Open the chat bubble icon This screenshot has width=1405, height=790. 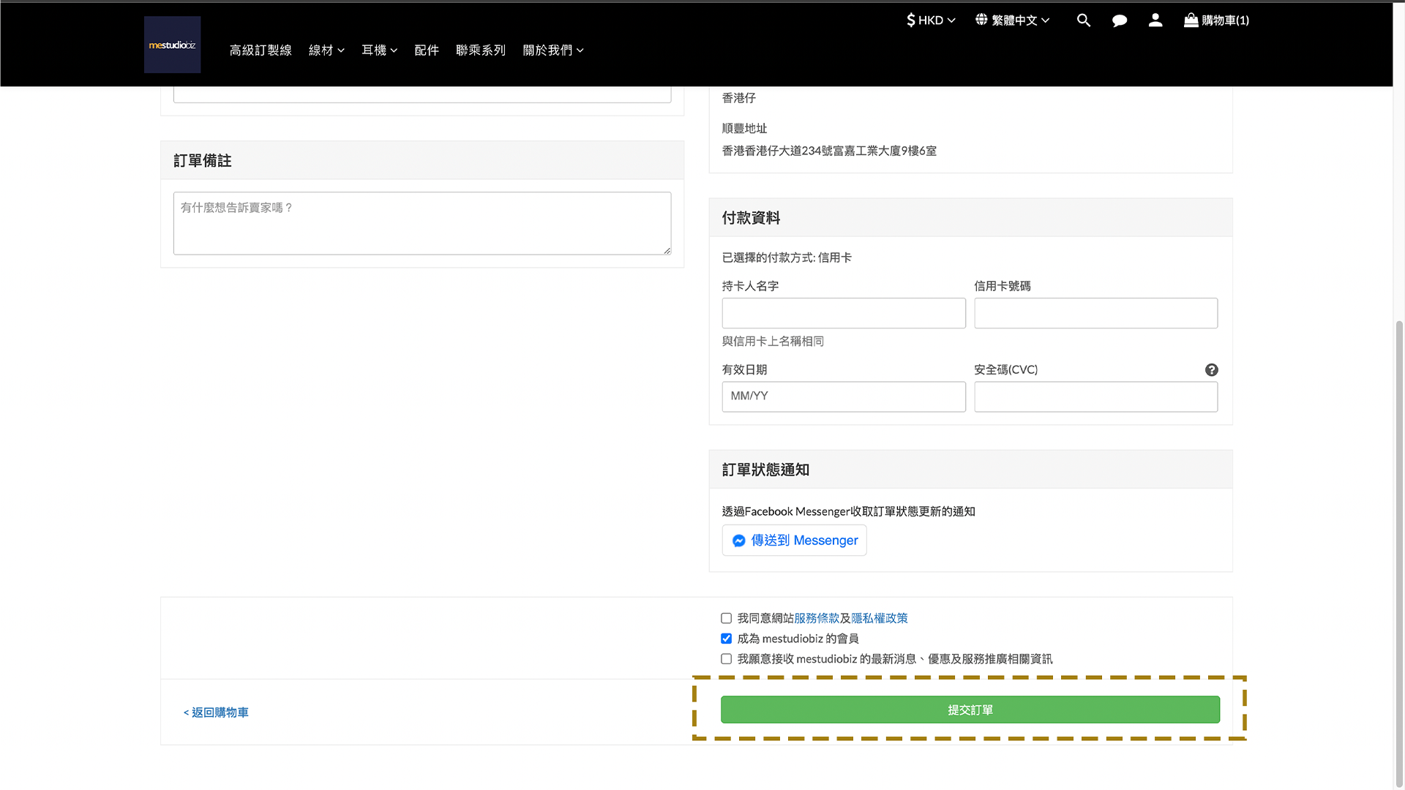pyautogui.click(x=1120, y=20)
